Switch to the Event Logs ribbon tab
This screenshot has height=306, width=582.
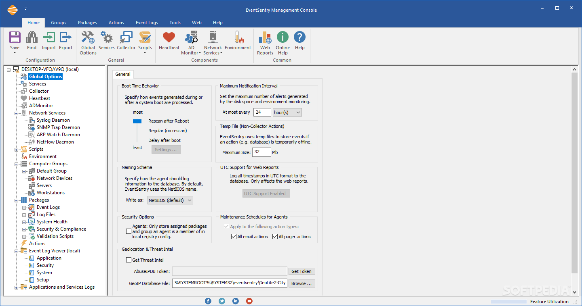click(147, 23)
